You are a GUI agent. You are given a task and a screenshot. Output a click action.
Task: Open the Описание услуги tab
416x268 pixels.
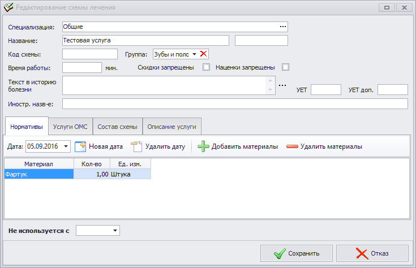tap(172, 127)
